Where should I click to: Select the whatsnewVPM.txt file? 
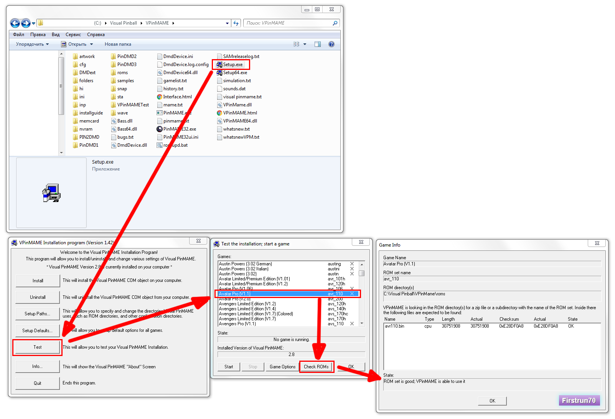(x=238, y=137)
